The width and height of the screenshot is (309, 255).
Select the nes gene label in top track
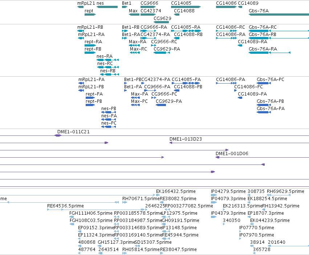(100, 3)
